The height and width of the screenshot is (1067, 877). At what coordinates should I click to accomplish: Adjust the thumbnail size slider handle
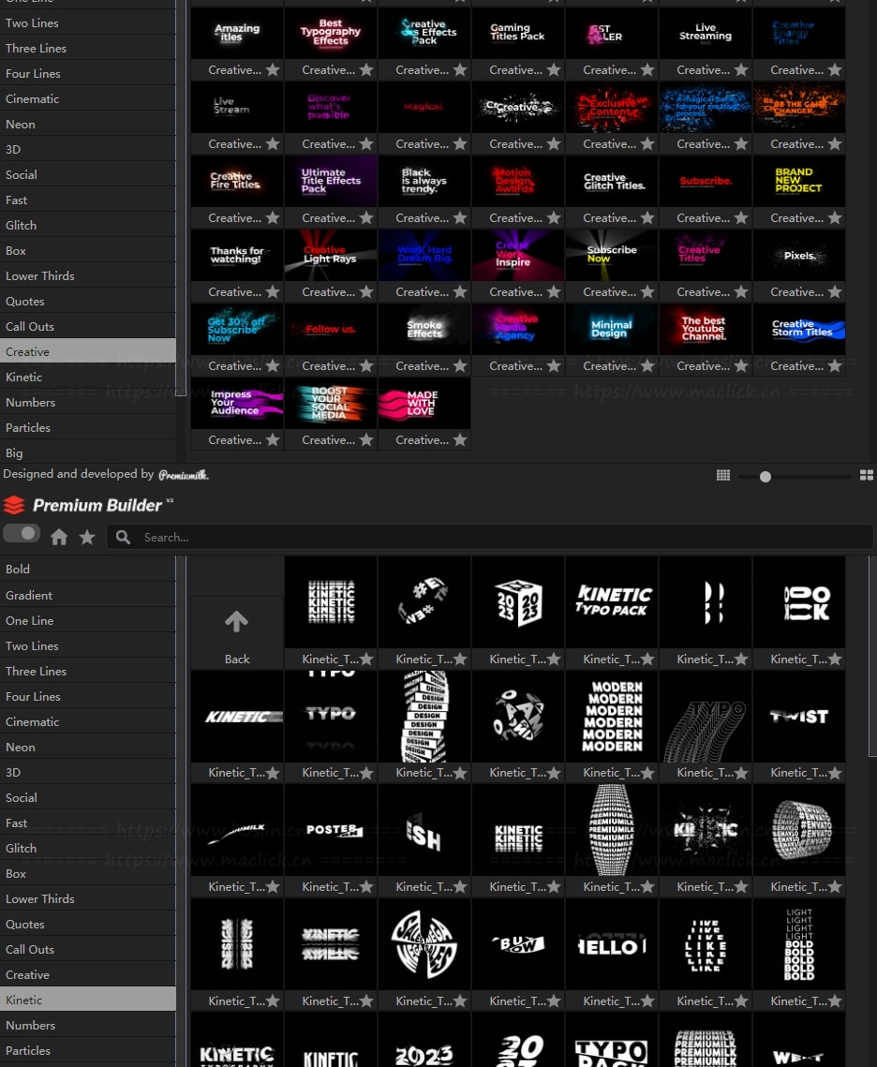tap(766, 476)
